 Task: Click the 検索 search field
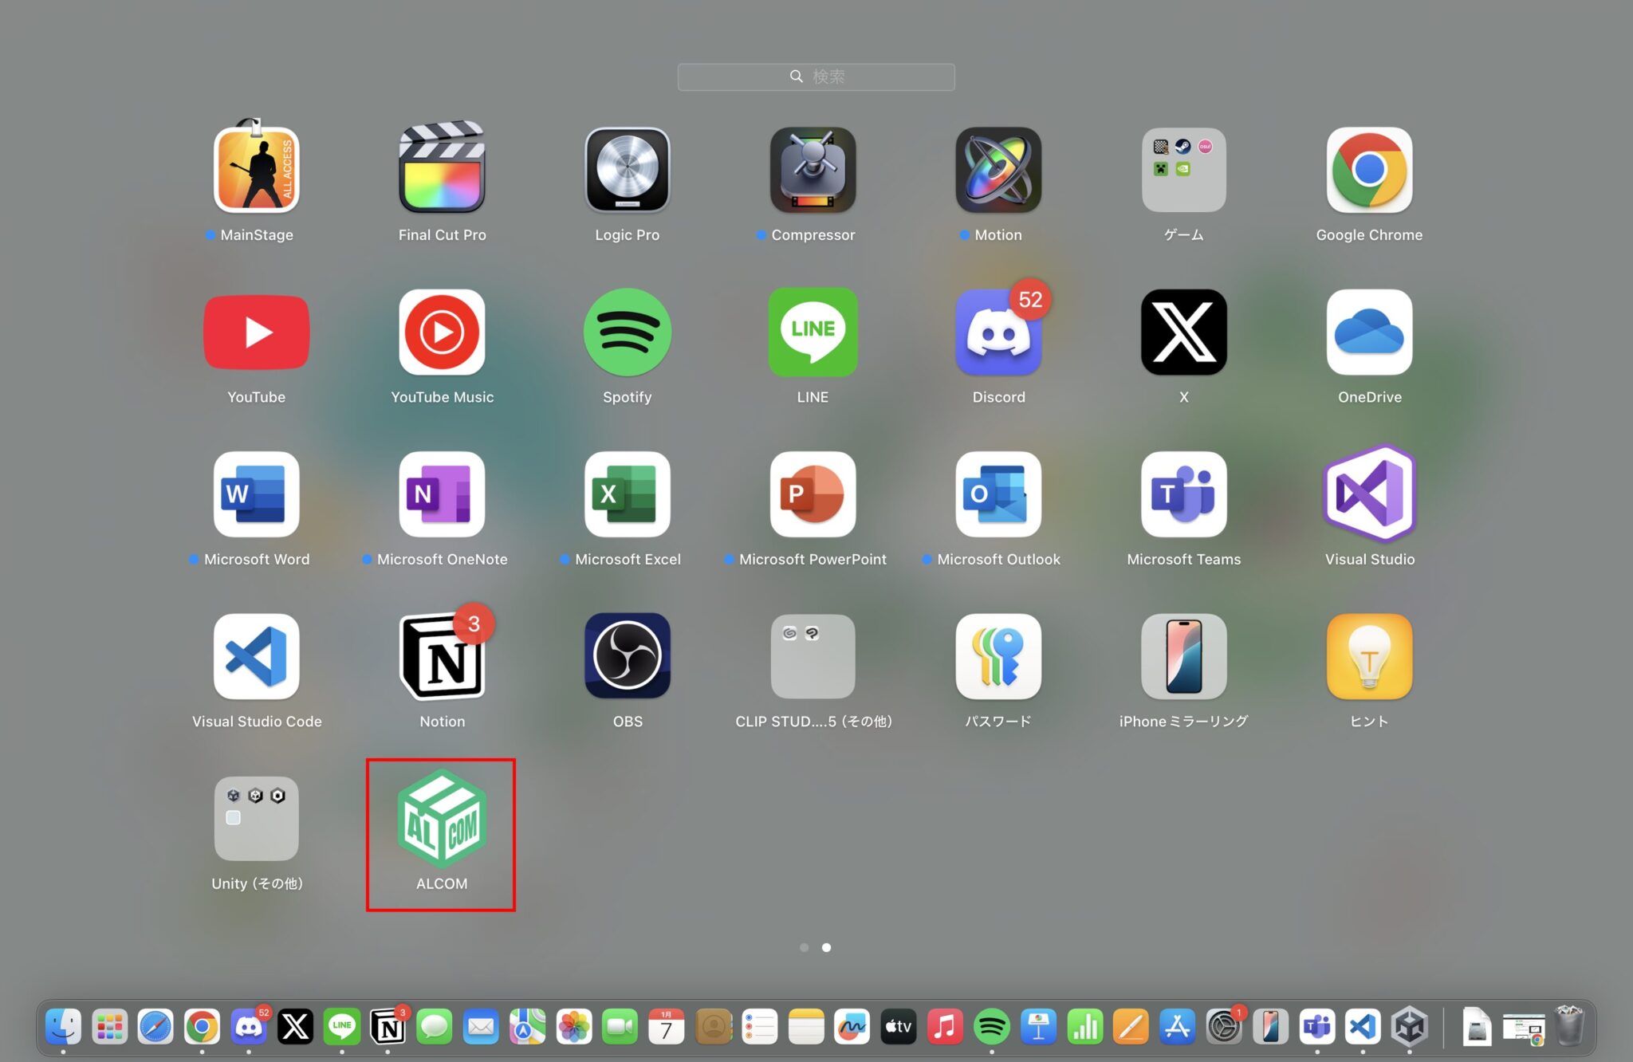point(816,77)
